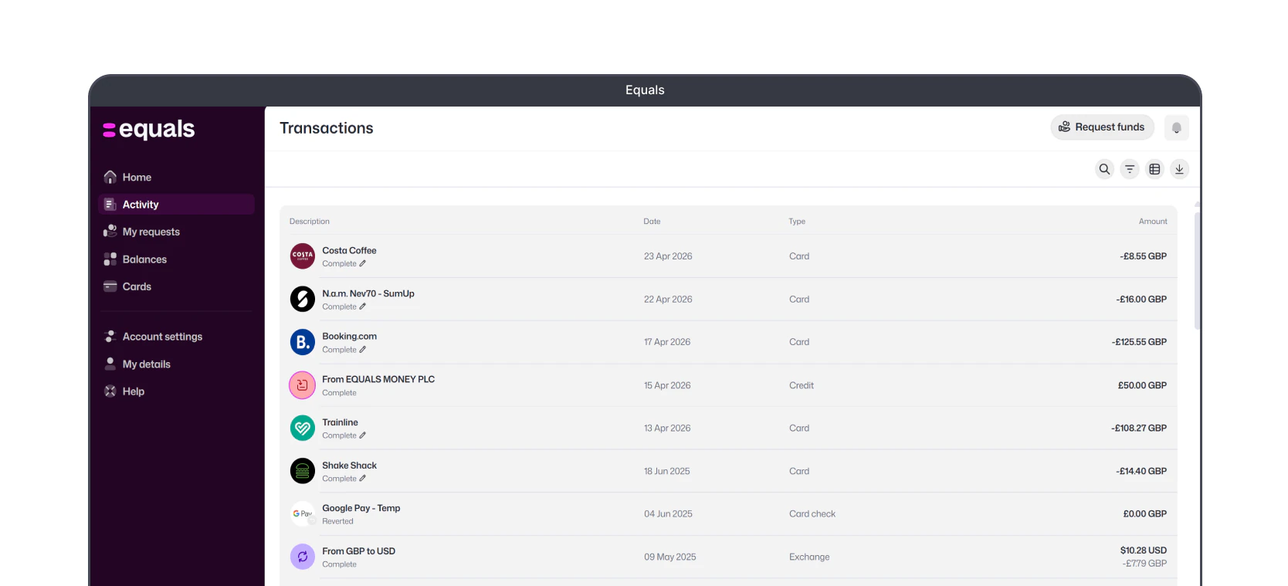Open the From EQUALS MONEY PLC transaction
This screenshot has width=1288, height=586.
[728, 385]
